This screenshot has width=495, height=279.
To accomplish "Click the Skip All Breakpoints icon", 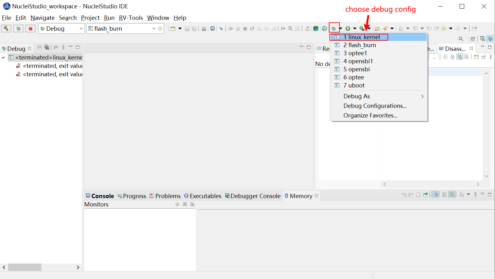I will click(x=221, y=29).
